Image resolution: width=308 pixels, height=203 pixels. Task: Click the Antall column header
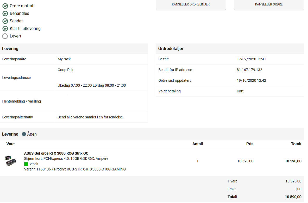coord(197,144)
